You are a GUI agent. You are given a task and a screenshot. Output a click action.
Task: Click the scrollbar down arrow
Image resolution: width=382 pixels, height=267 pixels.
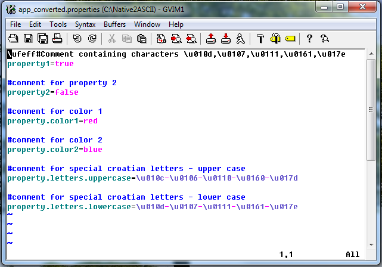(371, 244)
